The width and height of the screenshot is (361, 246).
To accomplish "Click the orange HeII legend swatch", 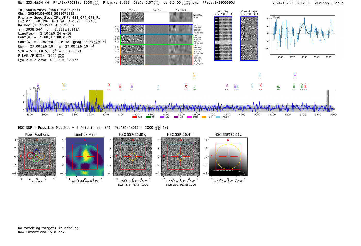I will (x=204, y=117).
